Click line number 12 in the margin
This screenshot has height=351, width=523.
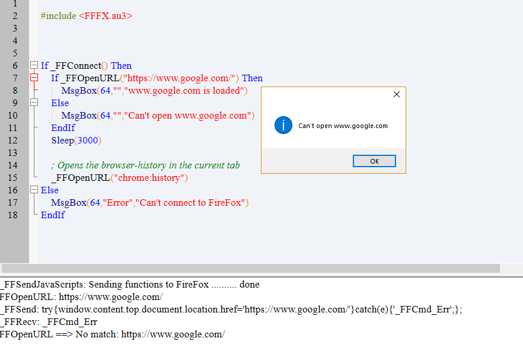12,140
